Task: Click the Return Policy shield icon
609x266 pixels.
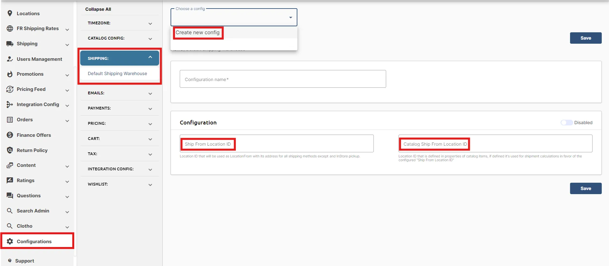Action: (x=10, y=150)
